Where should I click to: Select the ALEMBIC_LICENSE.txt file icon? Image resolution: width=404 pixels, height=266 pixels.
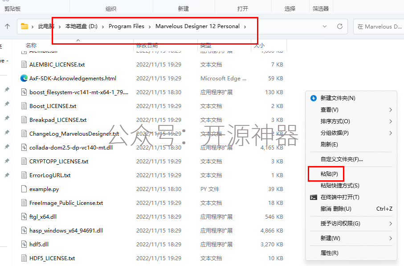[x=24, y=65]
